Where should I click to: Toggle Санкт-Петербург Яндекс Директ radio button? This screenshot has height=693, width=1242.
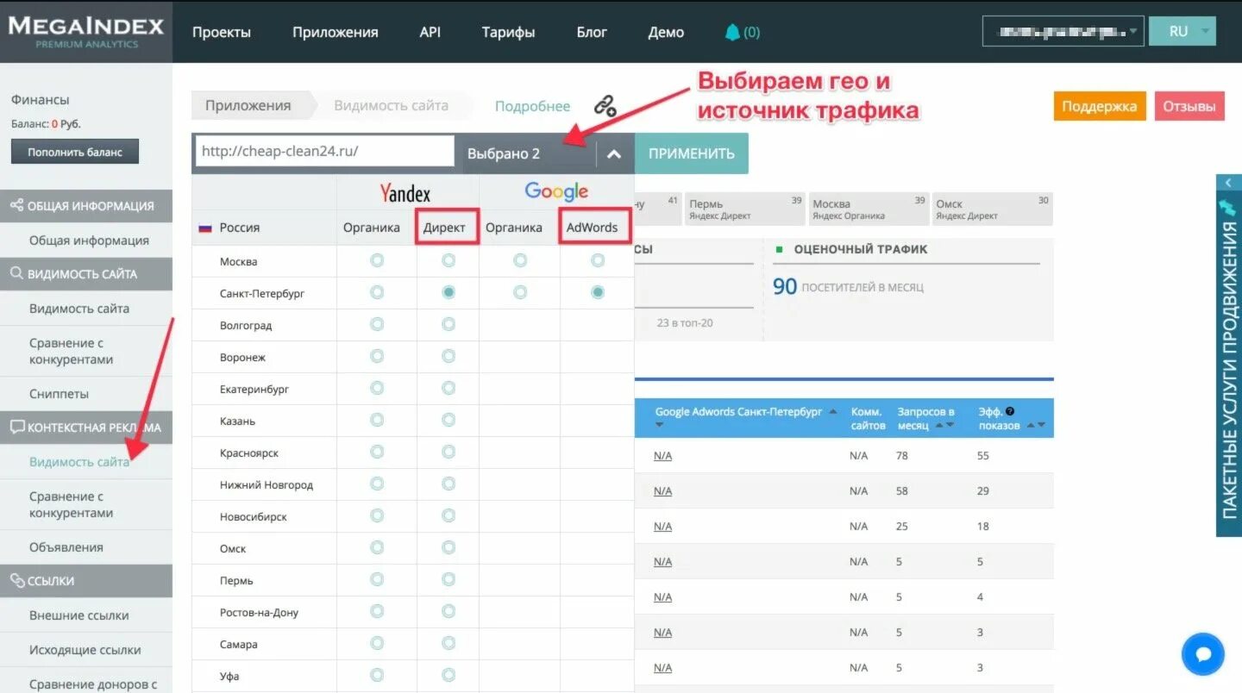click(448, 292)
